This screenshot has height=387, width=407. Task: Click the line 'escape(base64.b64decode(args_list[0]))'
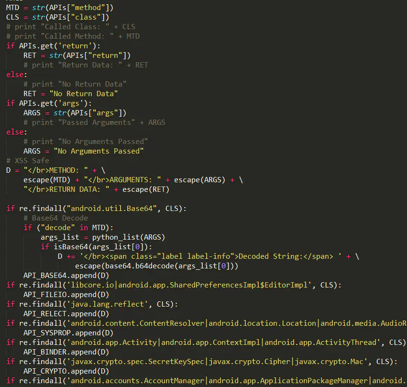click(x=156, y=266)
